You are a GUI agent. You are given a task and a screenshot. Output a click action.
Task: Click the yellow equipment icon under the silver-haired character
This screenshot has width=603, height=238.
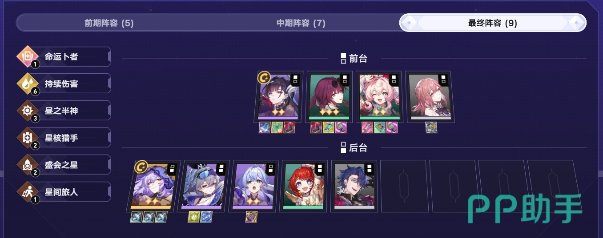[x=194, y=217]
